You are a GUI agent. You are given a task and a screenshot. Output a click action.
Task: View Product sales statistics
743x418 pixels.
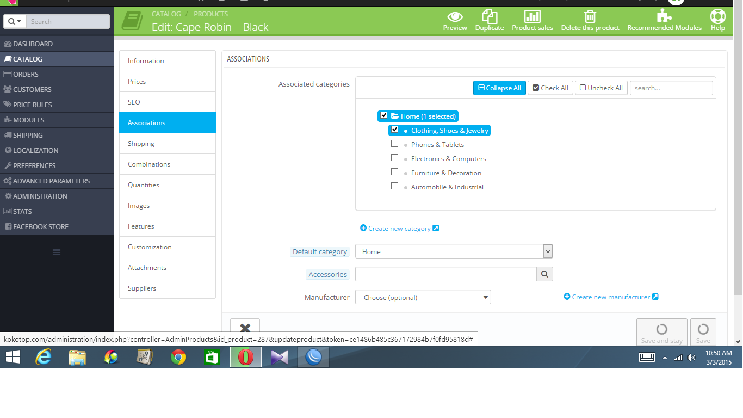533,21
